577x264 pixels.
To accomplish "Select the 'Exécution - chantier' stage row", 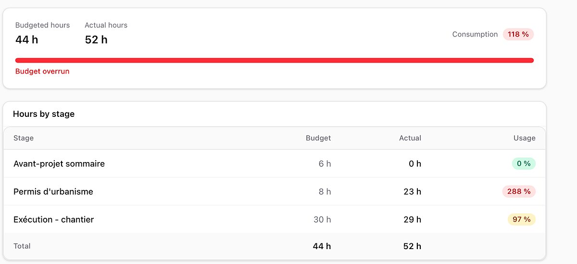I will pos(275,219).
